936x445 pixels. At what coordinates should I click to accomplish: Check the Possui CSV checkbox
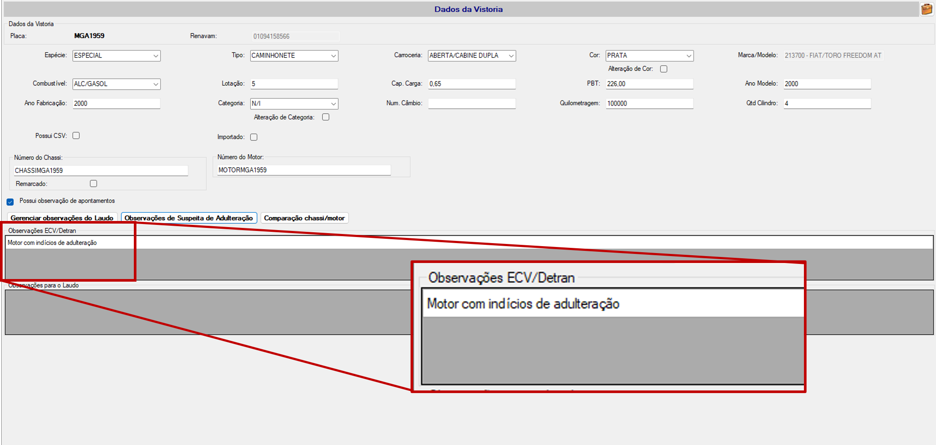click(76, 136)
